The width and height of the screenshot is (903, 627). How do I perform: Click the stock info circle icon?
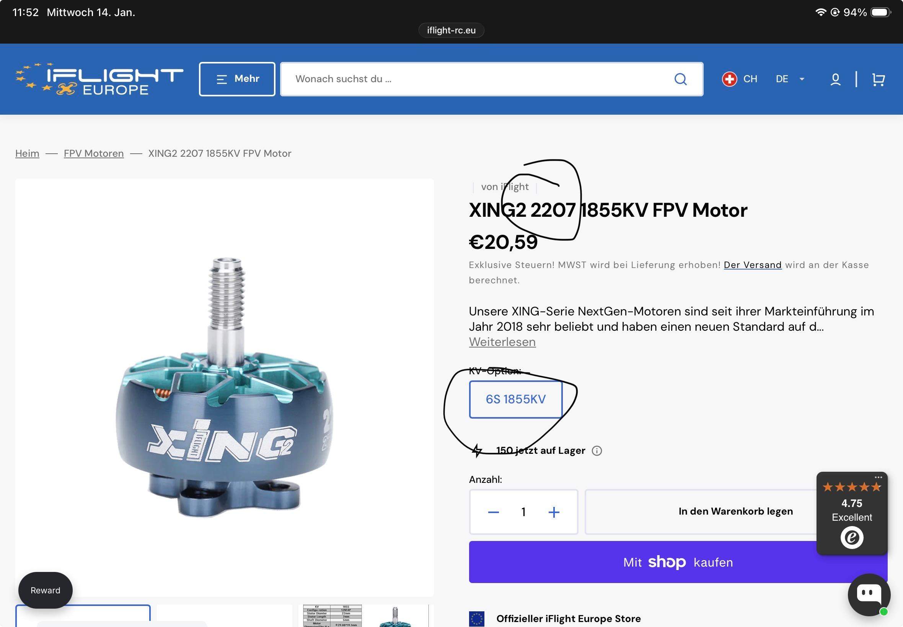click(x=597, y=451)
